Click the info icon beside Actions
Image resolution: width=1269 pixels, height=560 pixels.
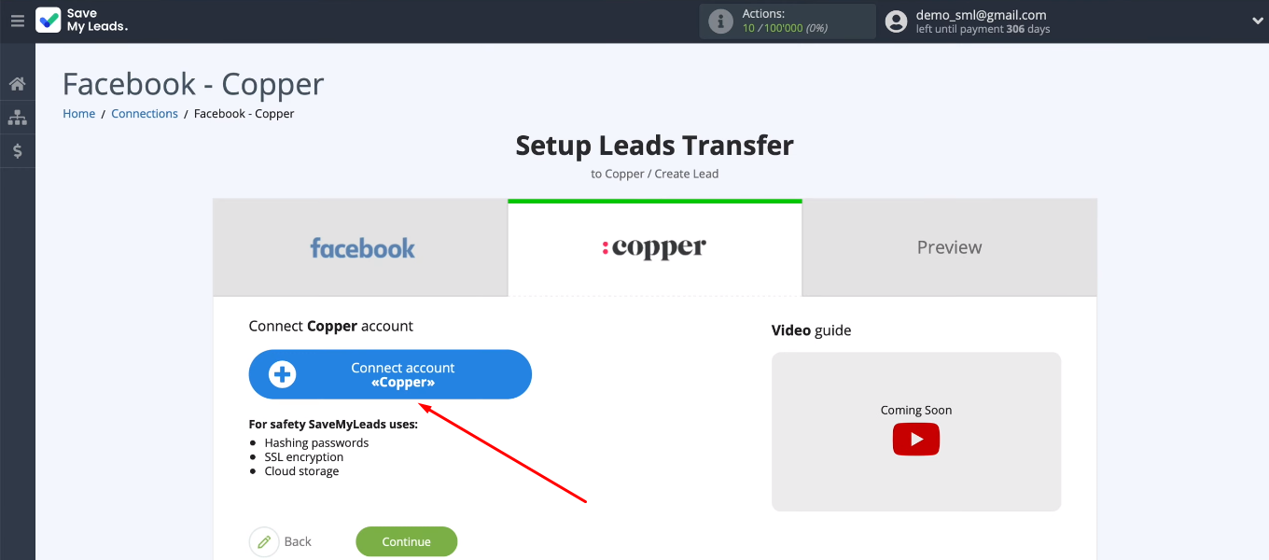pyautogui.click(x=720, y=21)
